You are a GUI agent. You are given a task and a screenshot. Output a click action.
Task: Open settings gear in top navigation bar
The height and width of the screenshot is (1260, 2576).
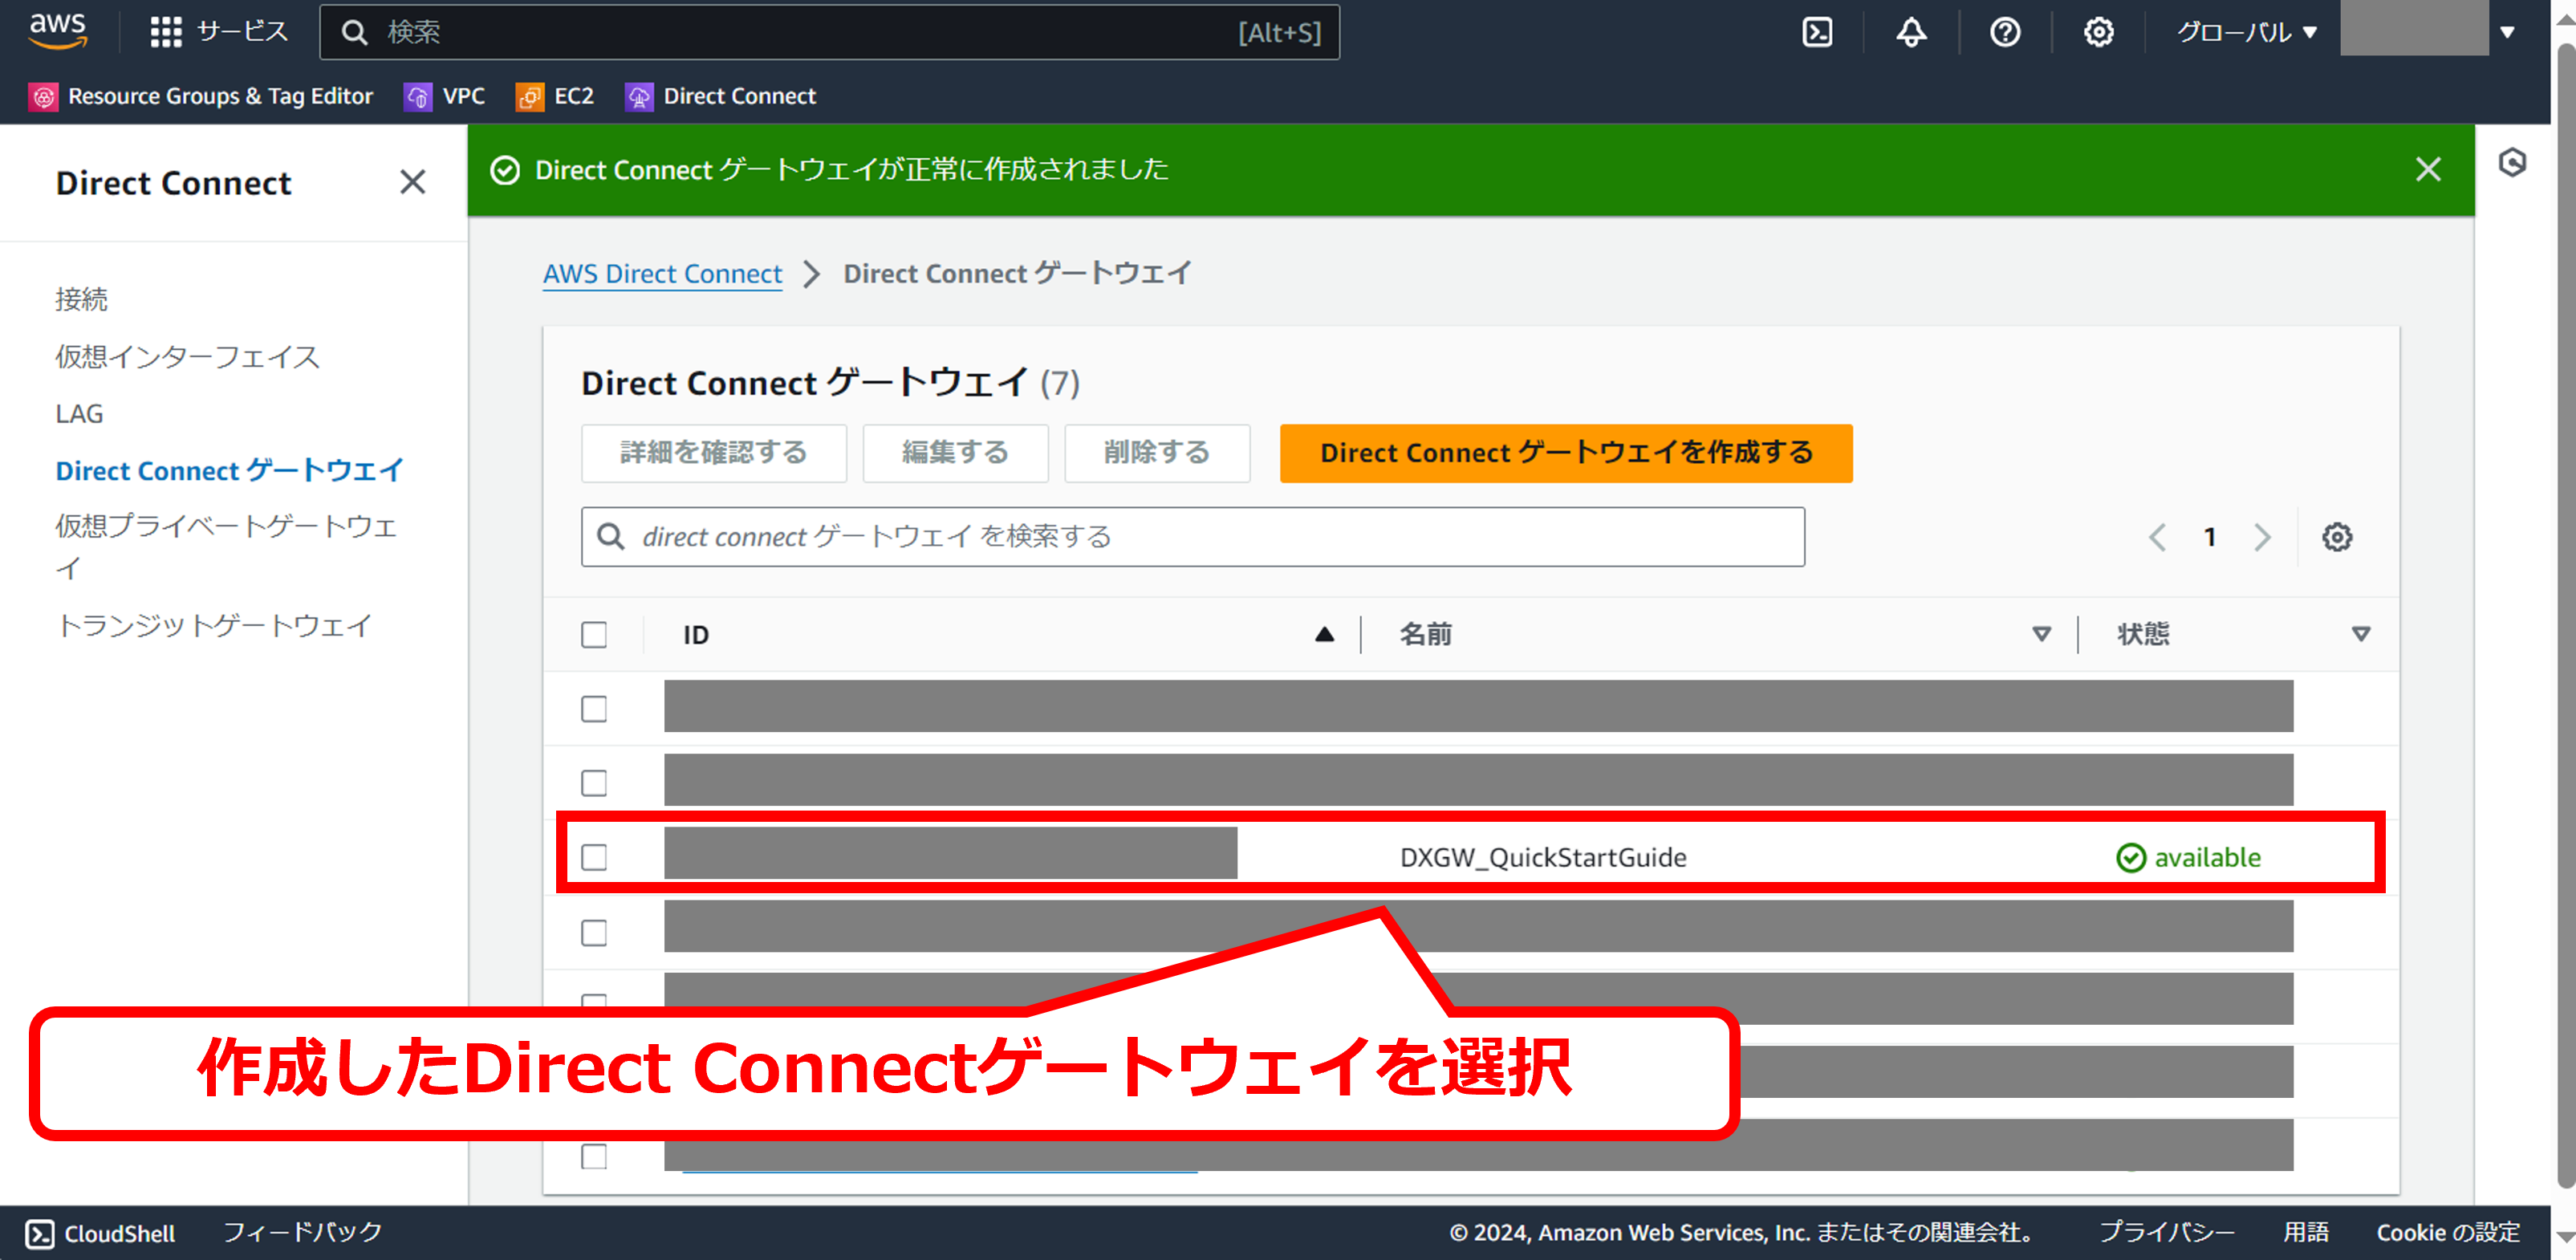point(2098,32)
